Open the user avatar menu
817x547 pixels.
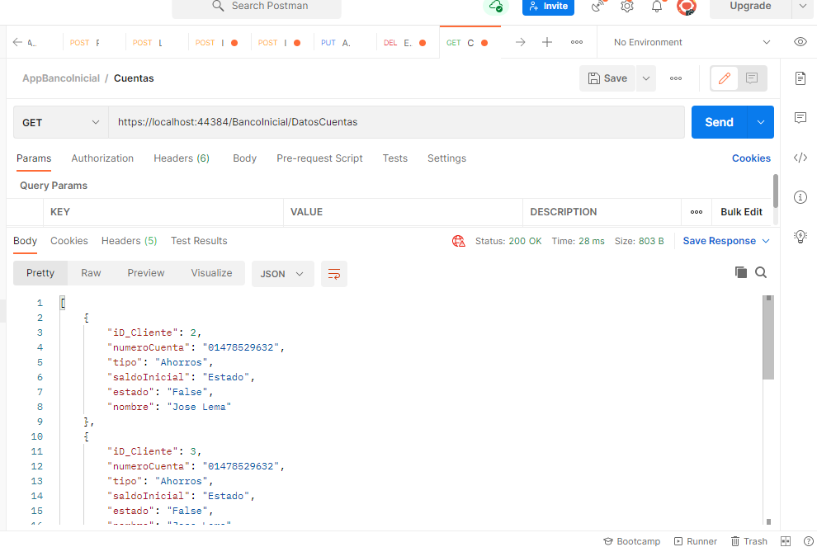tap(687, 7)
